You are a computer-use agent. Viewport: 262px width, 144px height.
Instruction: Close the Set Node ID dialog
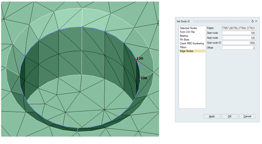pyautogui.click(x=256, y=21)
